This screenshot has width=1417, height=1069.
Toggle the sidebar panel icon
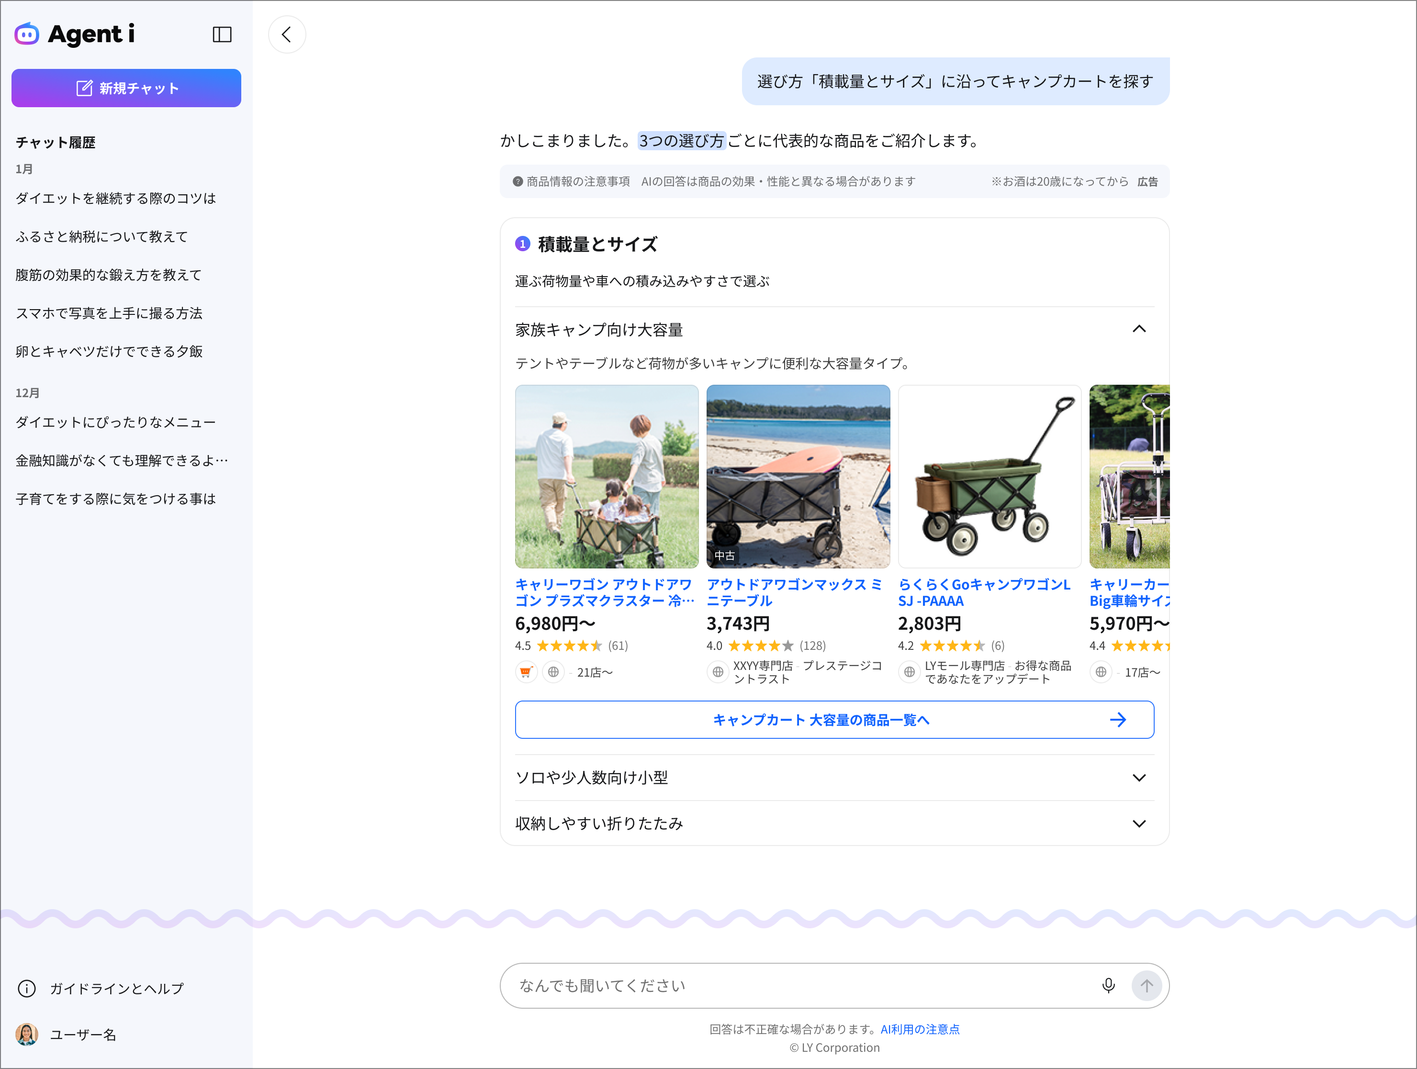click(x=222, y=34)
